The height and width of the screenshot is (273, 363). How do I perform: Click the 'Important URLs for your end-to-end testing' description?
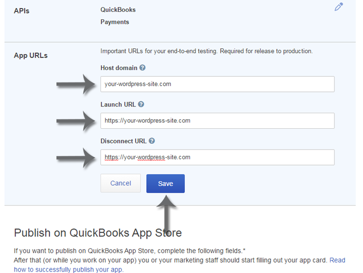(206, 51)
